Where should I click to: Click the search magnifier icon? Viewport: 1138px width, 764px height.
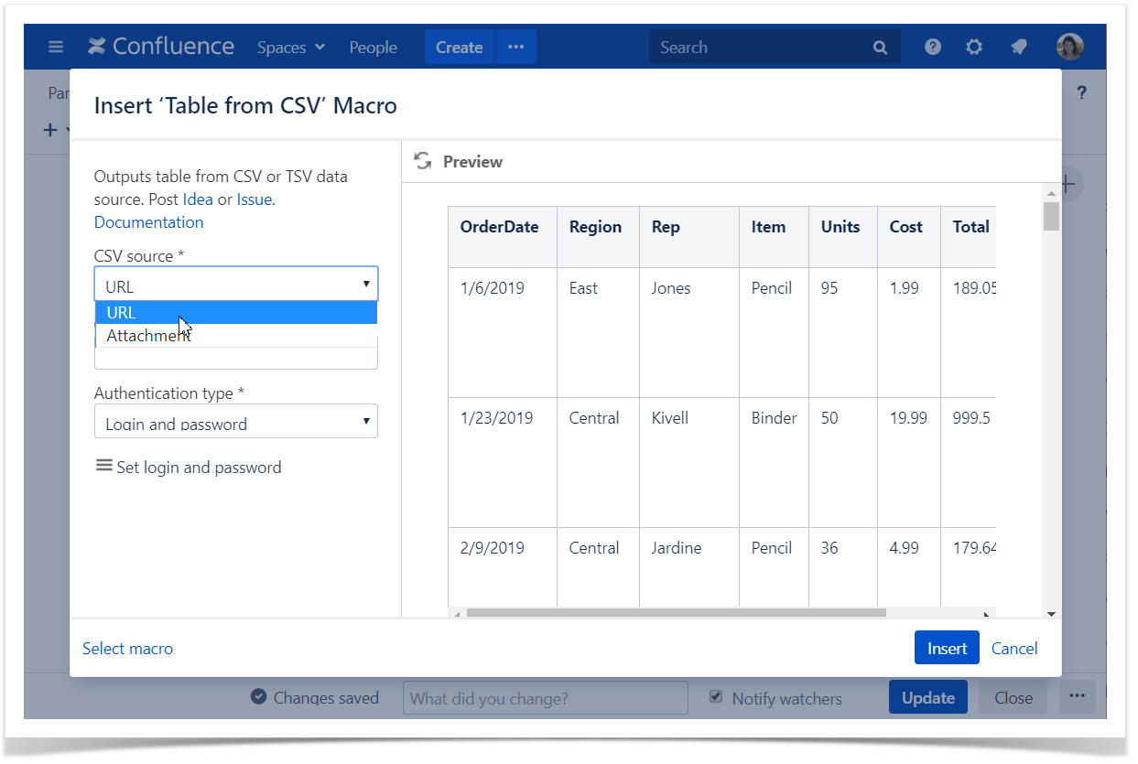click(880, 48)
